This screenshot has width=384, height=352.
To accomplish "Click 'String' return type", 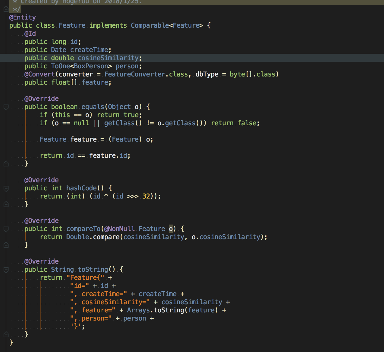I will pos(62,270).
